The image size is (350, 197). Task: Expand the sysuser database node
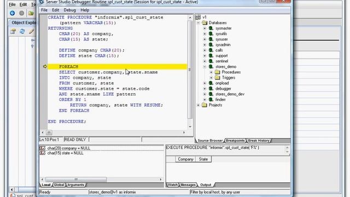pyautogui.click(x=205, y=39)
